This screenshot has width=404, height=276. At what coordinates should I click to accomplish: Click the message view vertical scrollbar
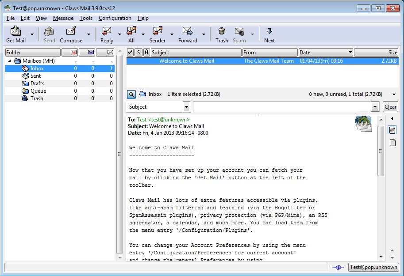click(x=381, y=151)
